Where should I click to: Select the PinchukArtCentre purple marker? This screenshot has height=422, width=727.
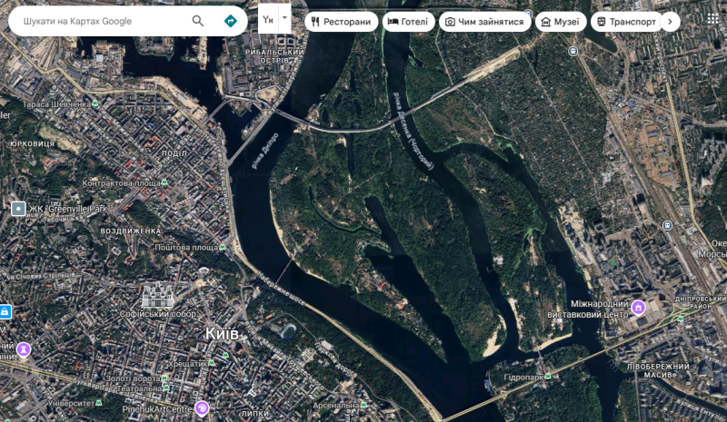[202, 408]
